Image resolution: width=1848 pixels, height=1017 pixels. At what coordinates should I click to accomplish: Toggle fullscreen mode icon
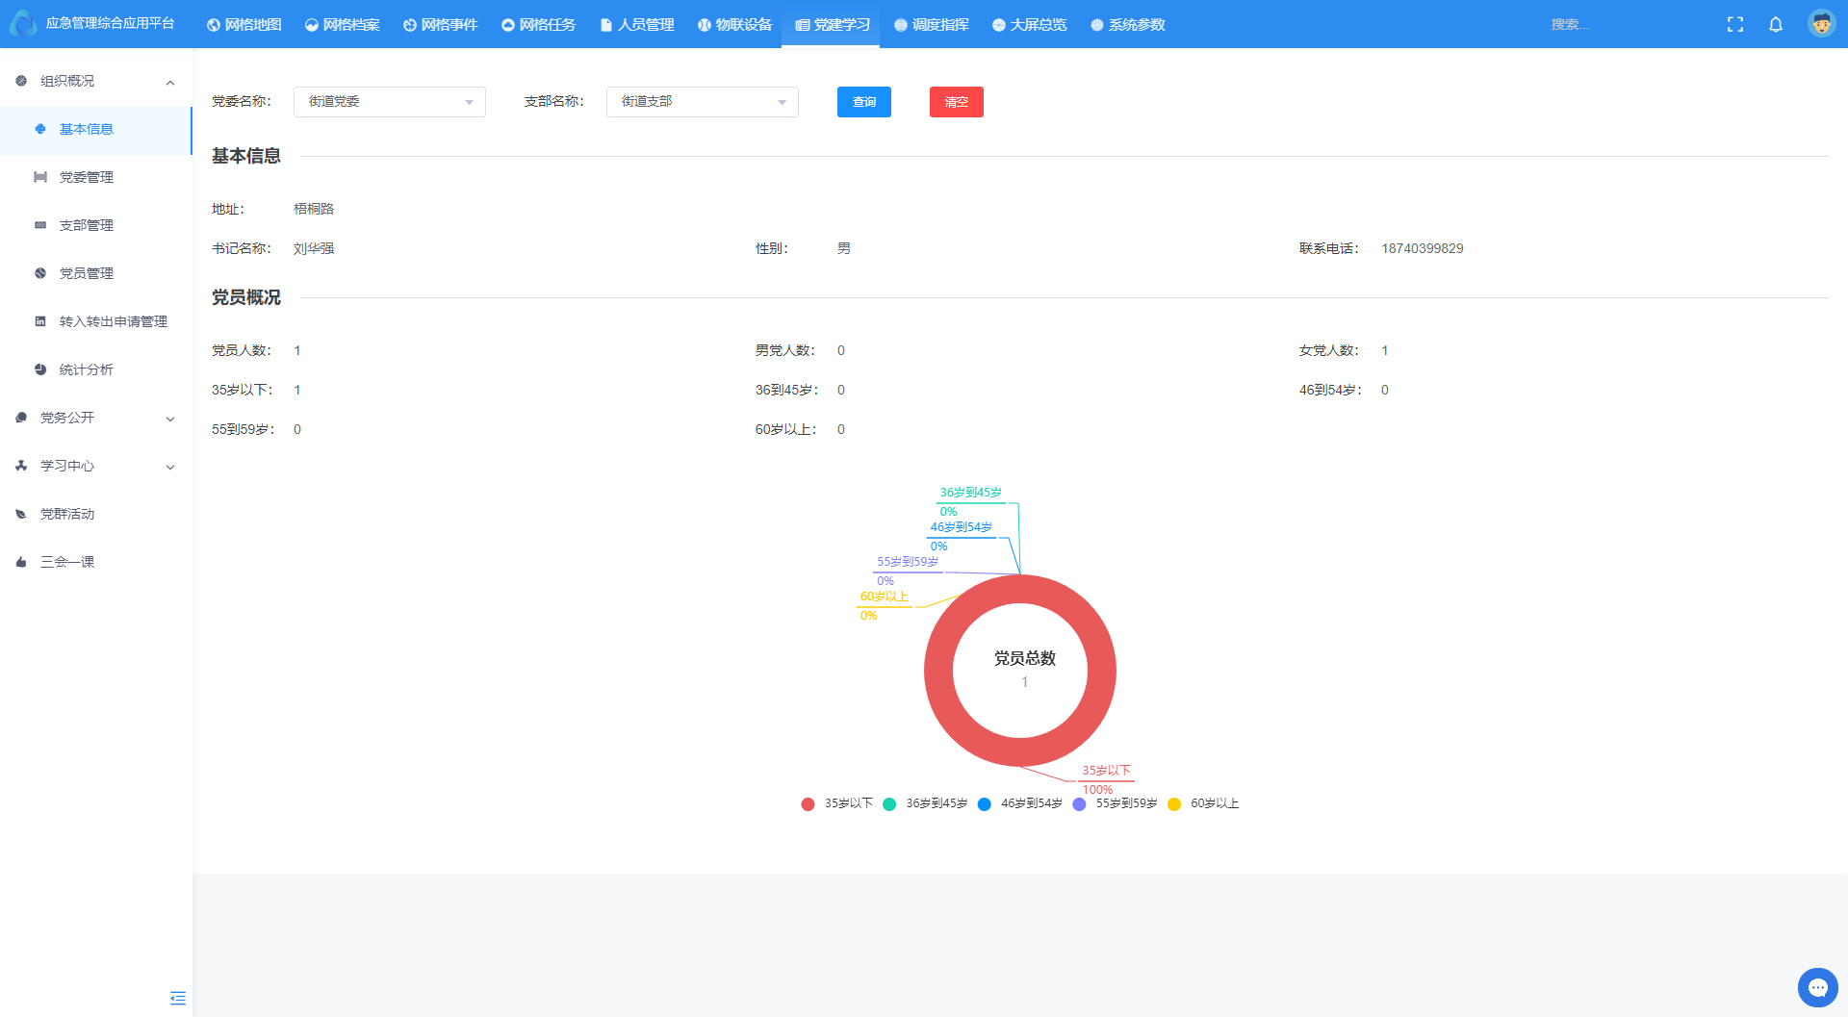[1735, 24]
